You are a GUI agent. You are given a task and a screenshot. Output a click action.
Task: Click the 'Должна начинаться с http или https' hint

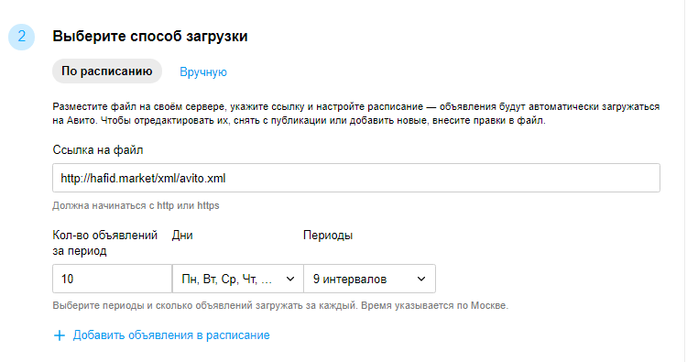(x=136, y=205)
